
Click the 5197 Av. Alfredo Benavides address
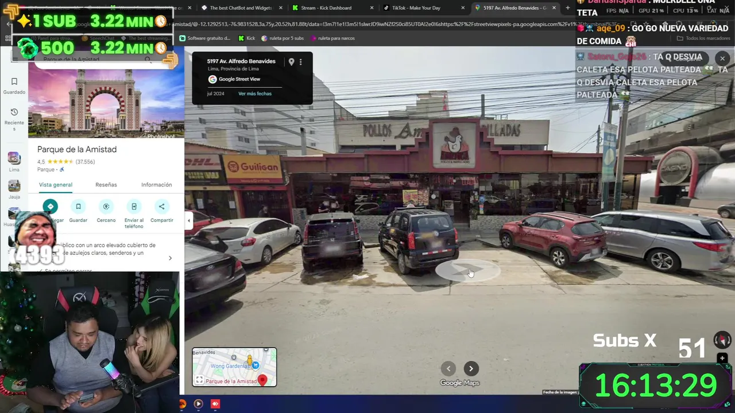point(241,61)
